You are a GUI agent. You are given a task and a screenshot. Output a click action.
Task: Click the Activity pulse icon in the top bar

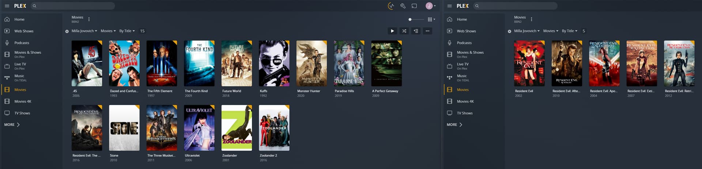point(391,6)
